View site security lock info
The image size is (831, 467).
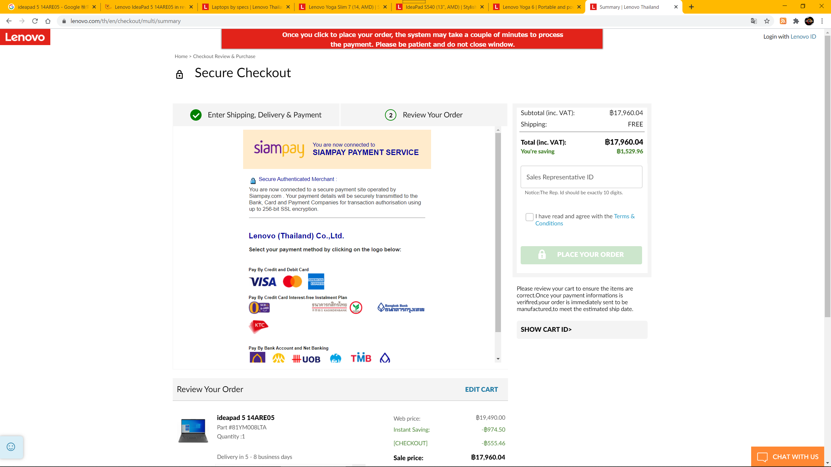[x=64, y=21]
